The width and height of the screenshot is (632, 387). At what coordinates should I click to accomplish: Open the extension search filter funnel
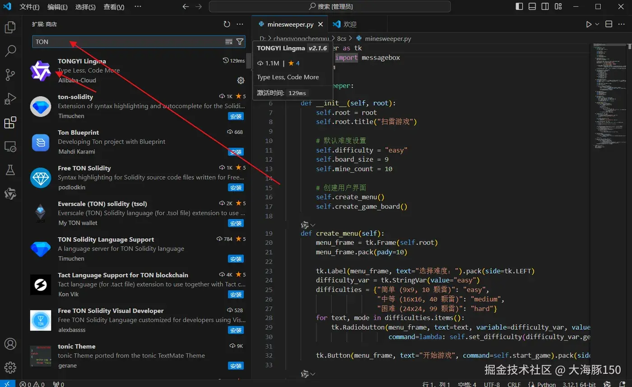coord(240,41)
